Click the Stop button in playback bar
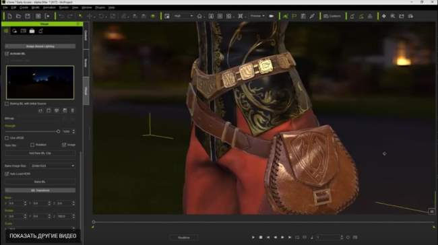Image resolution: width=438 pixels, height=245 pixels. click(261, 238)
